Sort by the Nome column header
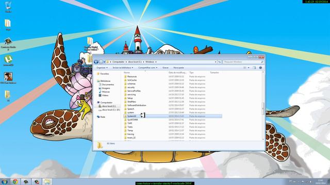Viewport: 330px width, 185px height. (x=127, y=72)
